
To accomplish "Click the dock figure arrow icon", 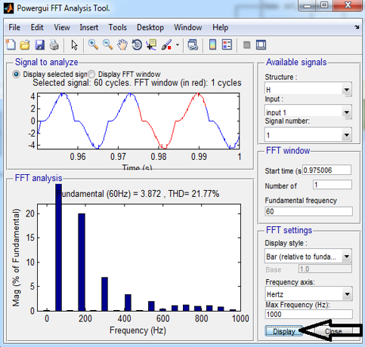I will click(357, 27).
